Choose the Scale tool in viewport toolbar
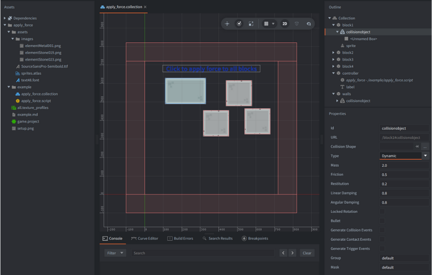Screen dimensions: 432x275 [x=251, y=24]
